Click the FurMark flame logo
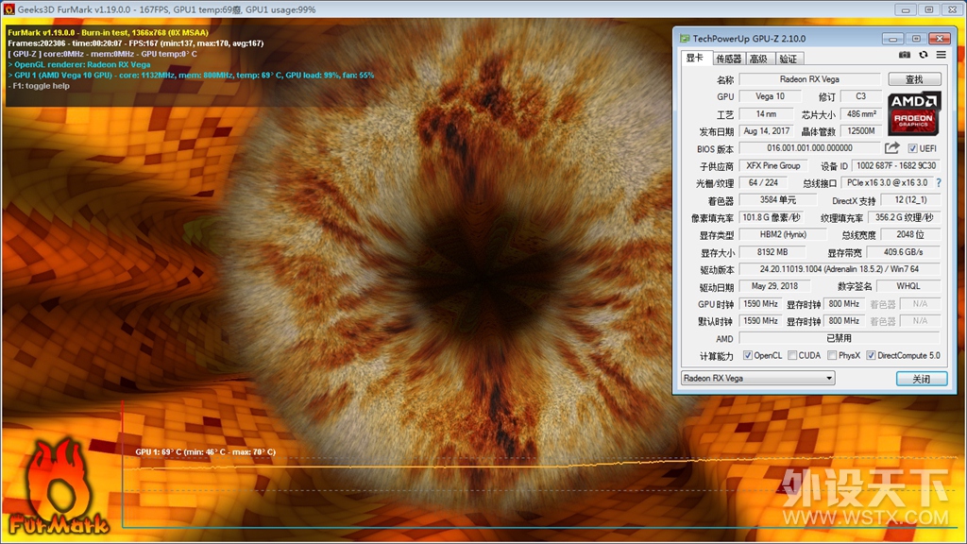The height and width of the screenshot is (544, 967). click(59, 487)
